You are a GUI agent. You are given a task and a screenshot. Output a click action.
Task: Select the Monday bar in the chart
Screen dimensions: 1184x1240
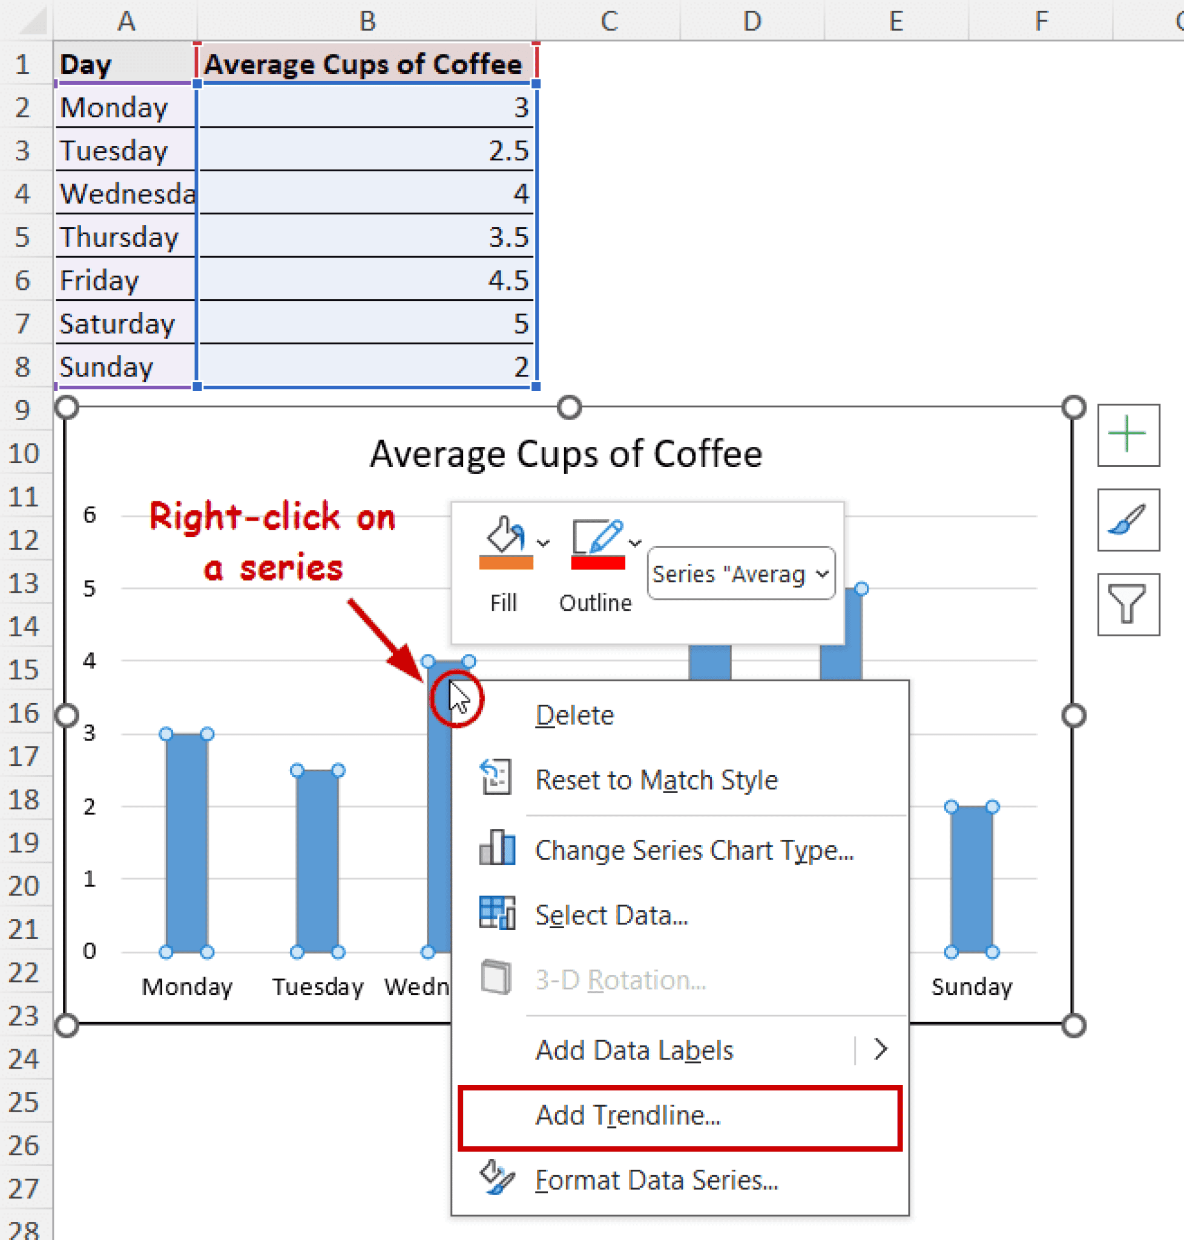(186, 846)
